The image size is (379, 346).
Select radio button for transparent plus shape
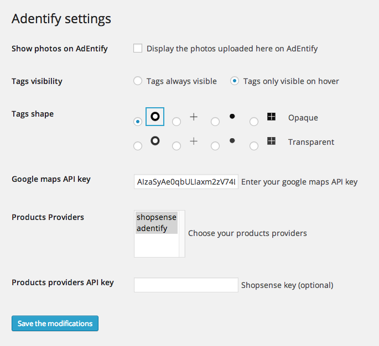(176, 146)
